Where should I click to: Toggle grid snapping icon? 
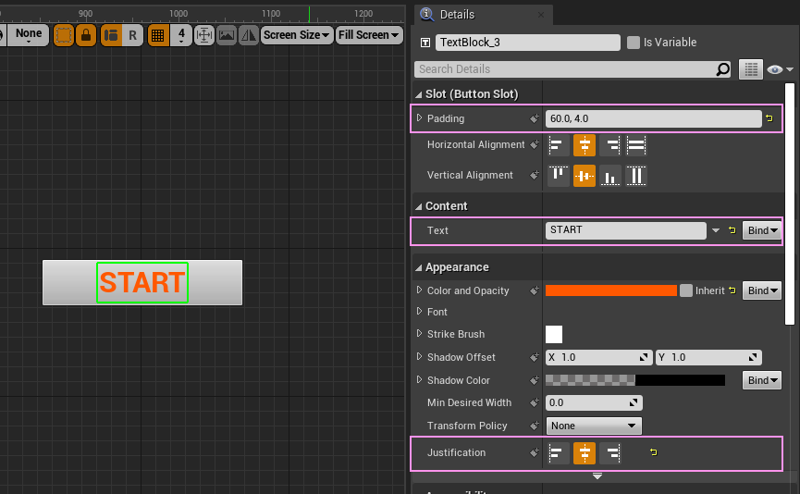(x=158, y=35)
